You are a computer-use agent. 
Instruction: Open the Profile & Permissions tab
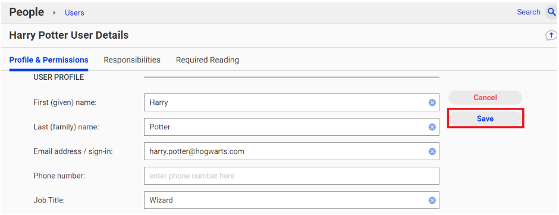tap(49, 60)
